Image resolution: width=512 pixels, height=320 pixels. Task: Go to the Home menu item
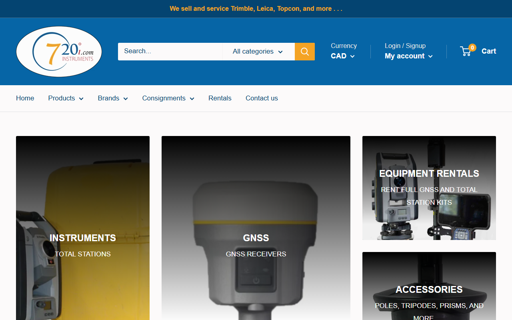[25, 98]
